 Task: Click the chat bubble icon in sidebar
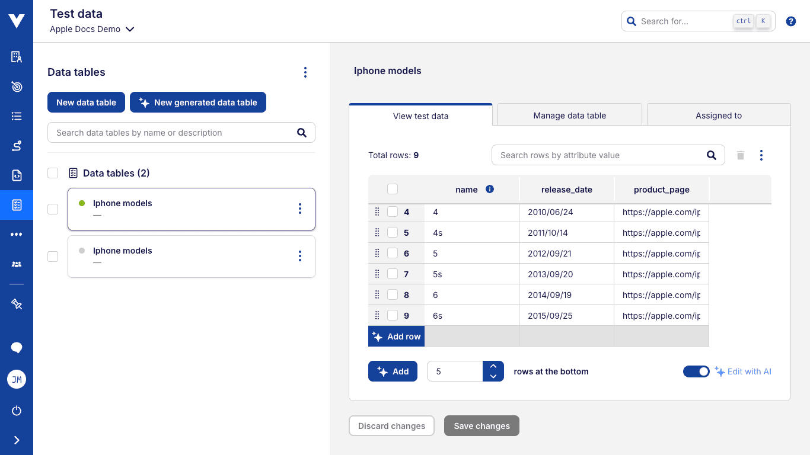pyautogui.click(x=17, y=348)
